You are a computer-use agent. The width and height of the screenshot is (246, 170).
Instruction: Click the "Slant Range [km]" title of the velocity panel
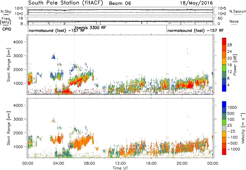click(9, 128)
